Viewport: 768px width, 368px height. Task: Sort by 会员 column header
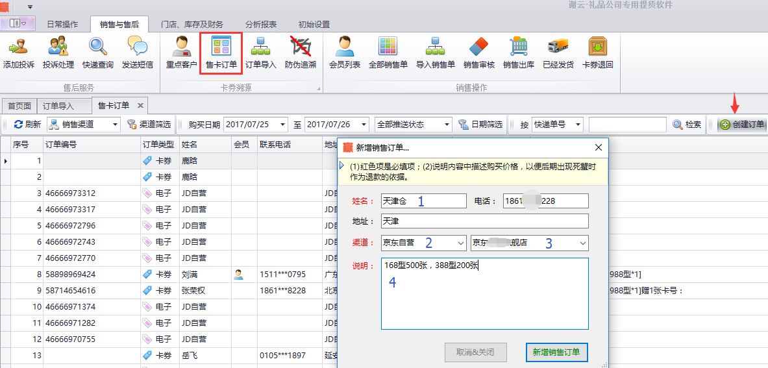pyautogui.click(x=244, y=144)
